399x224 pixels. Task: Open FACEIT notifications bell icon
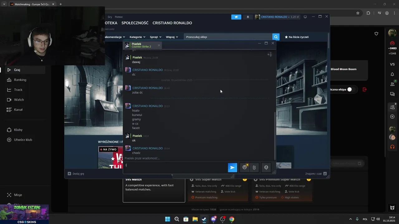tap(392, 74)
